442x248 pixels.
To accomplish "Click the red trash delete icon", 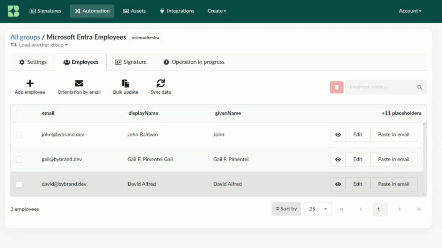I will (x=336, y=87).
